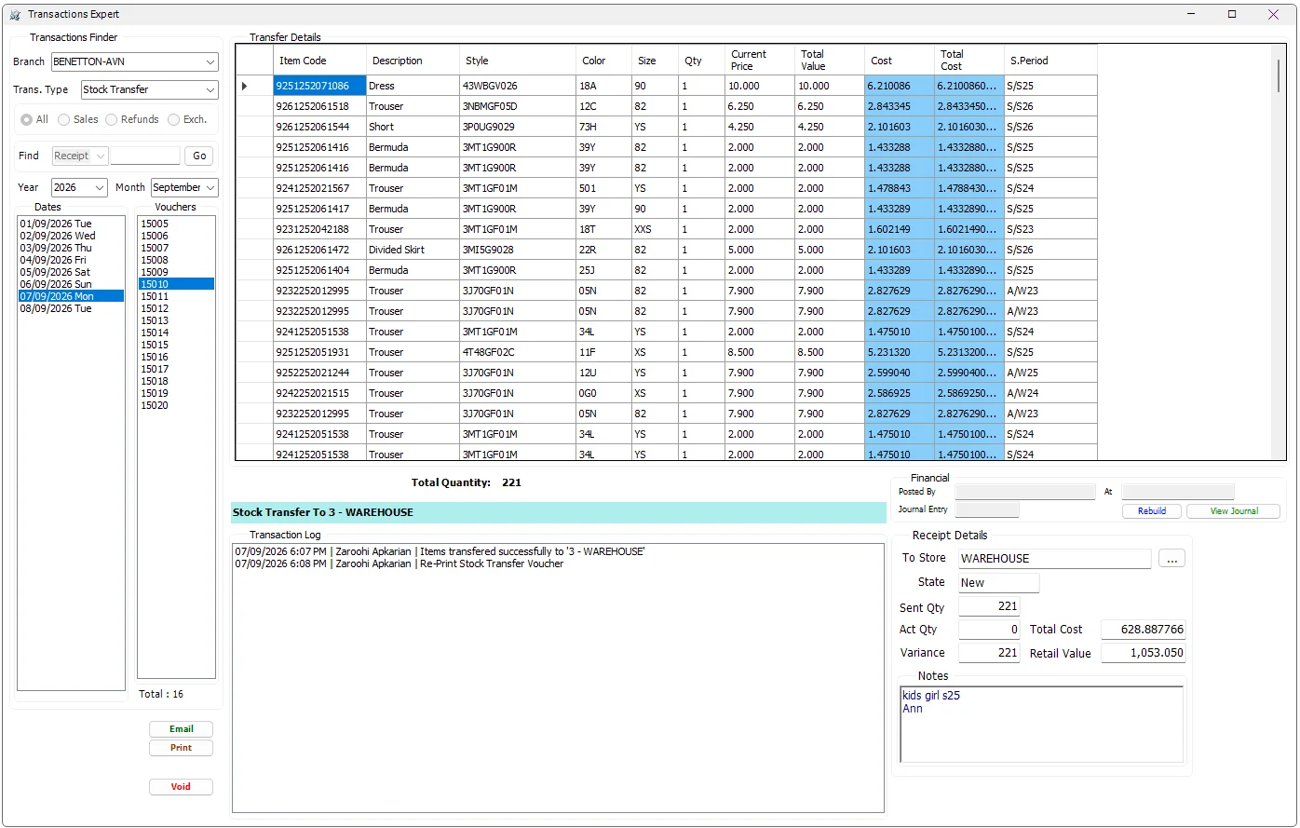Image resolution: width=1300 pixels, height=828 pixels.
Task: Click the red Void button
Action: tap(181, 787)
